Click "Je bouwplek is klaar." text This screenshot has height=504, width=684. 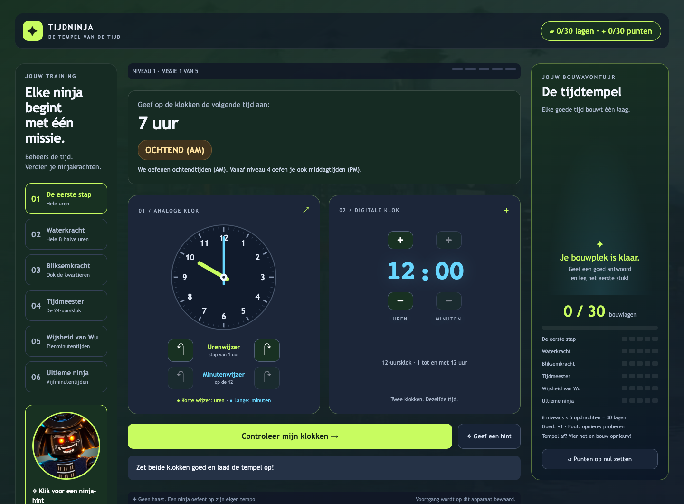(x=600, y=258)
